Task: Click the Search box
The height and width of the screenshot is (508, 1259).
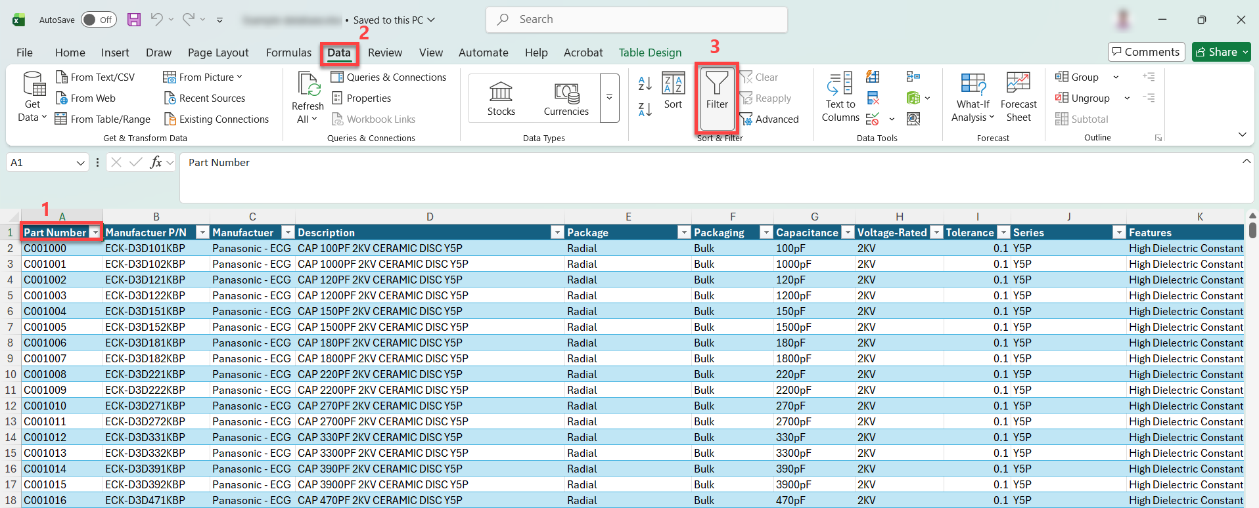Action: click(x=637, y=20)
